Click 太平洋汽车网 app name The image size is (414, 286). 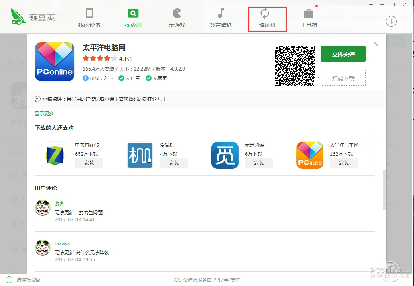coord(344,145)
